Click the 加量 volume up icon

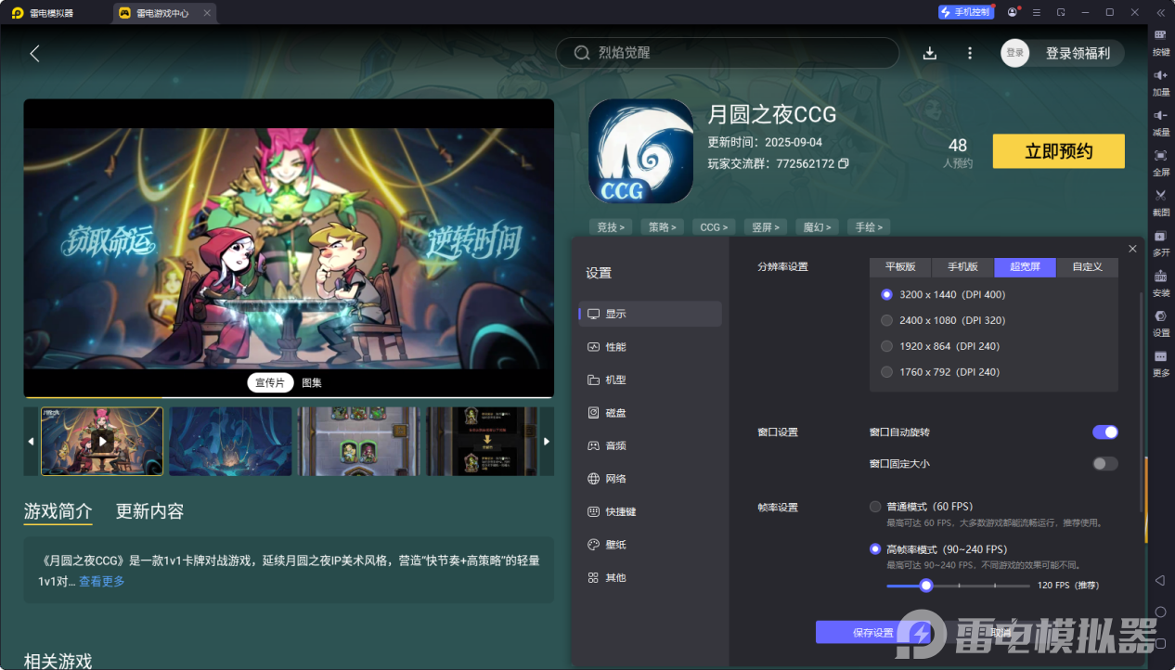(x=1160, y=75)
